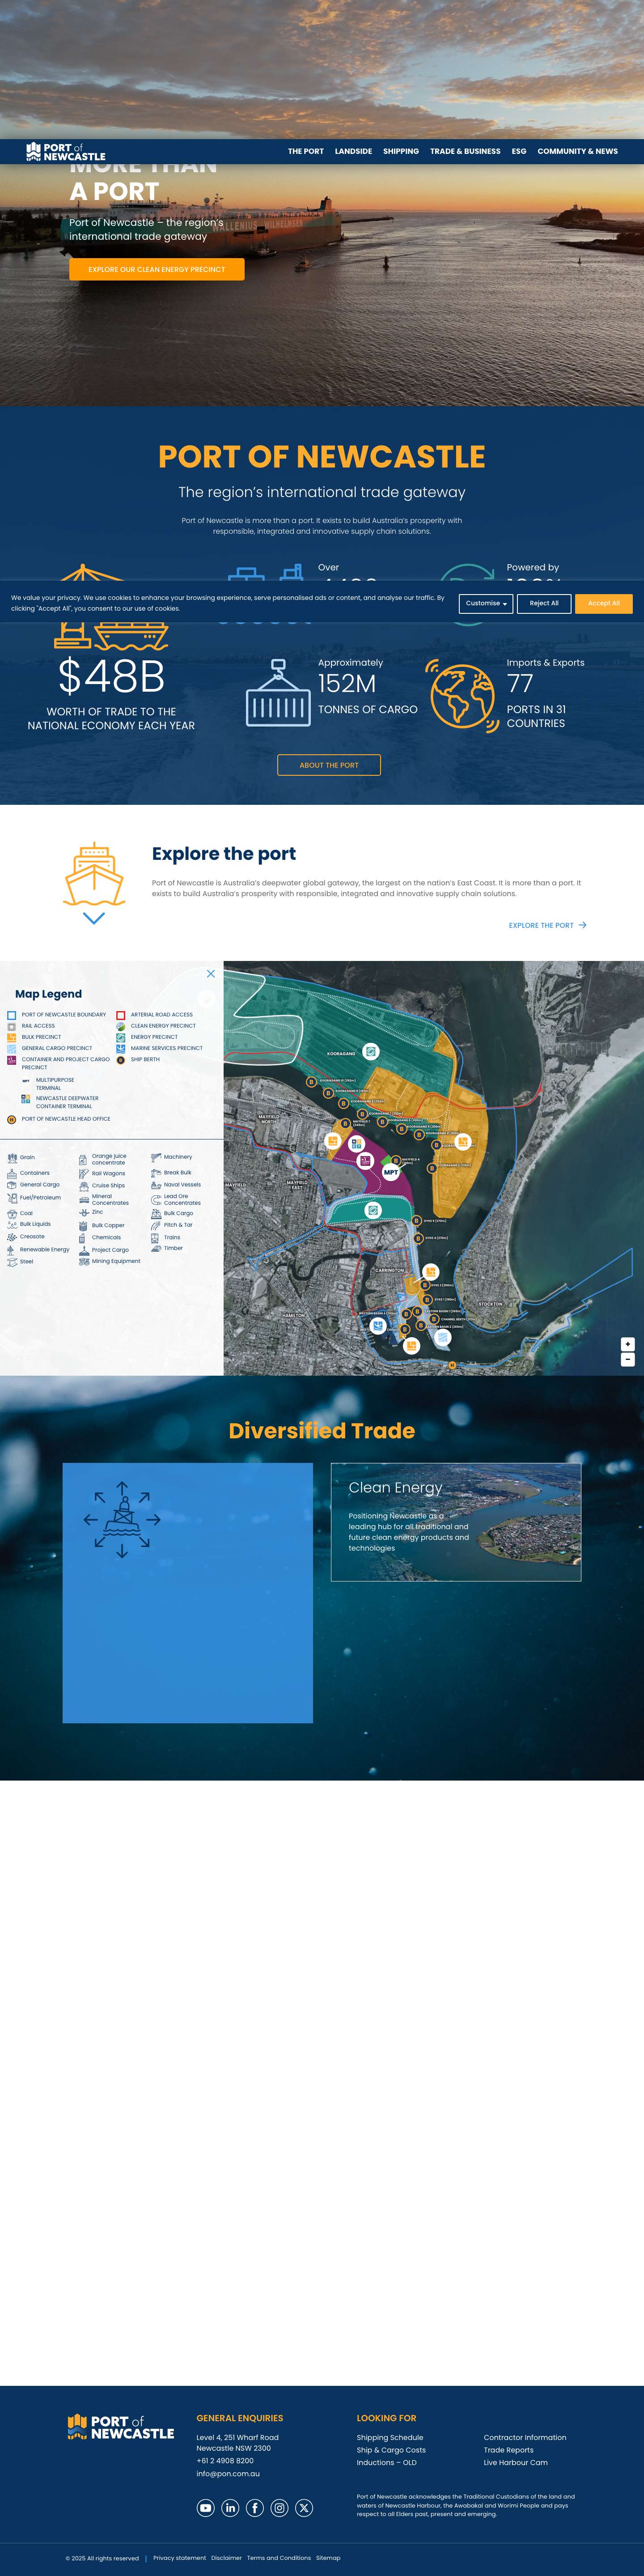Open the Shipping menu
The height and width of the screenshot is (2576, 644).
pos(401,152)
